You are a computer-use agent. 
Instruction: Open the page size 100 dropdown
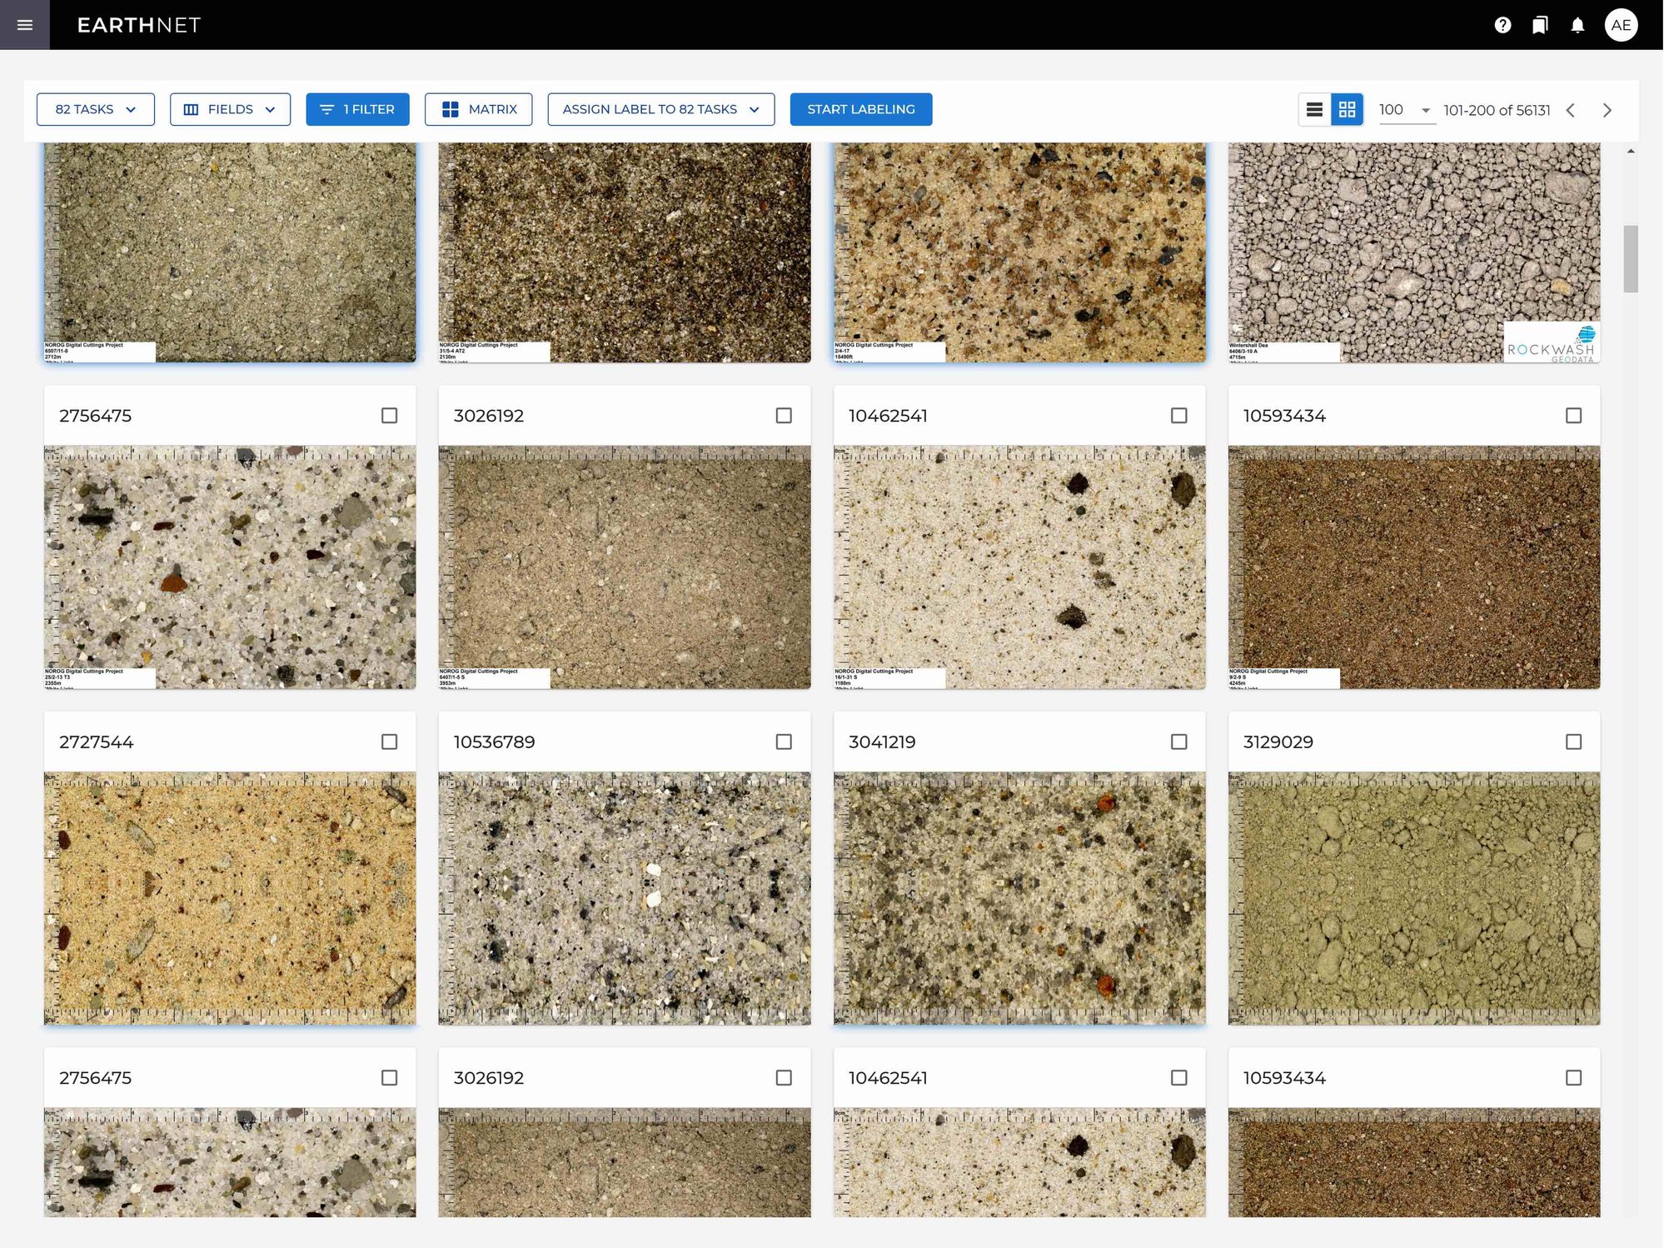tap(1406, 110)
